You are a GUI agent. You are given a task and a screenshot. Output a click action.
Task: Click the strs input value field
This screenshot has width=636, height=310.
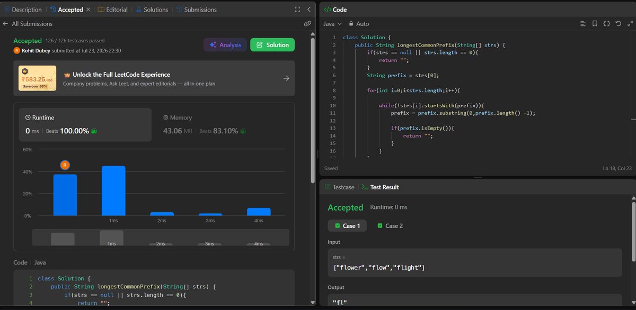[x=475, y=262]
